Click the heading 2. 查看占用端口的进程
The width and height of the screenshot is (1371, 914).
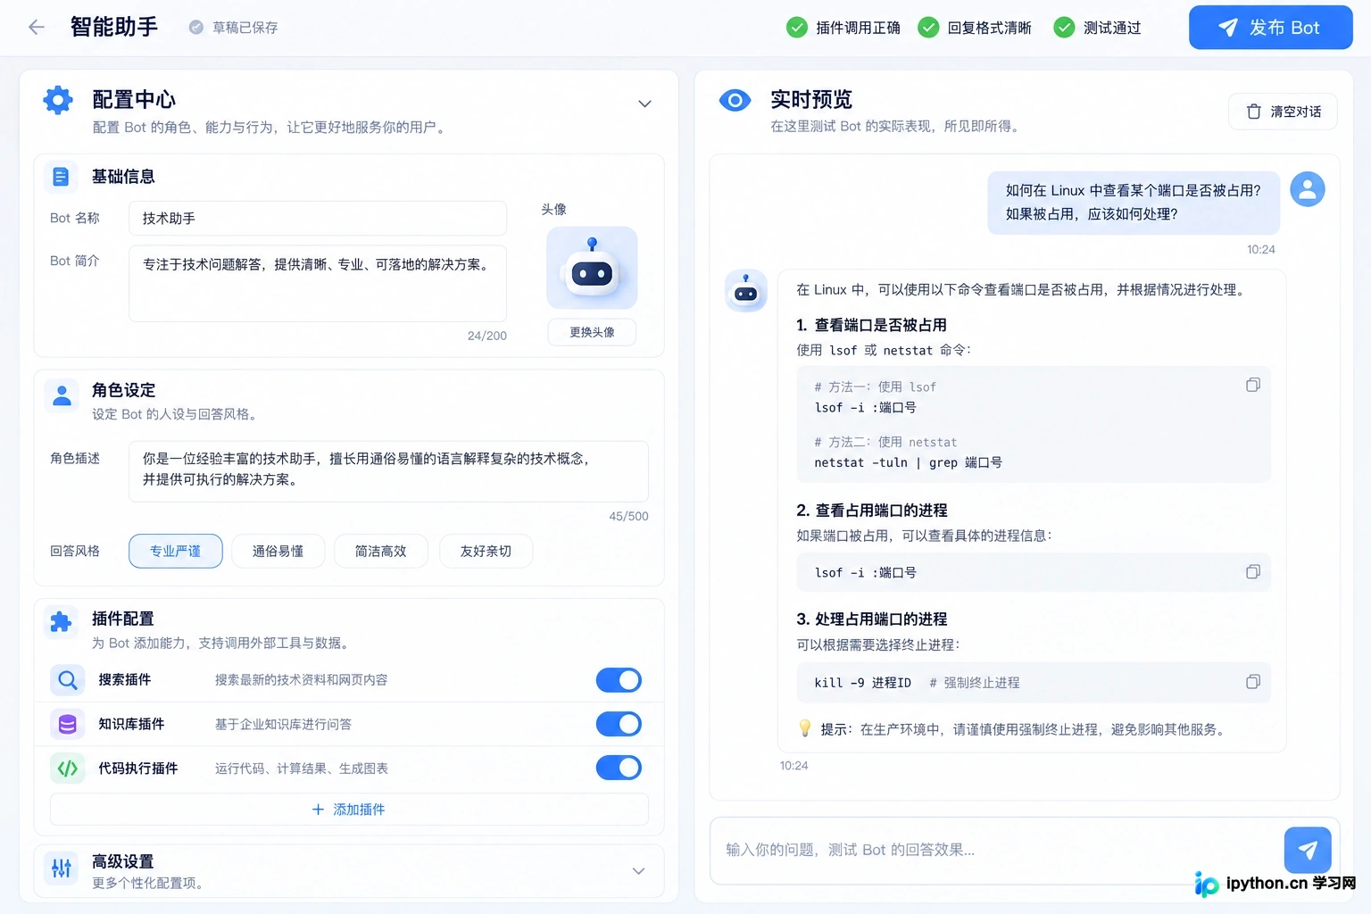click(x=872, y=510)
